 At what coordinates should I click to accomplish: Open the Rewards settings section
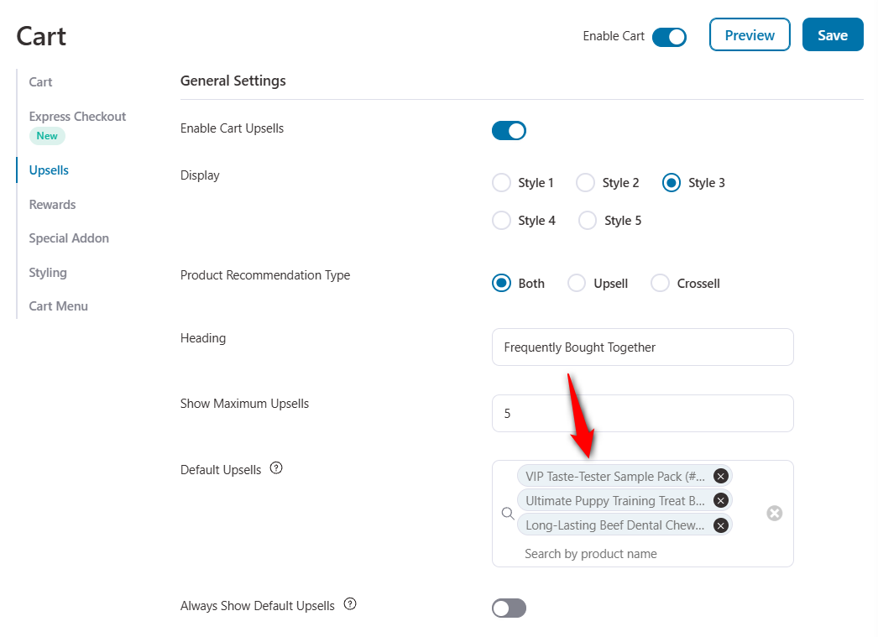pyautogui.click(x=52, y=205)
